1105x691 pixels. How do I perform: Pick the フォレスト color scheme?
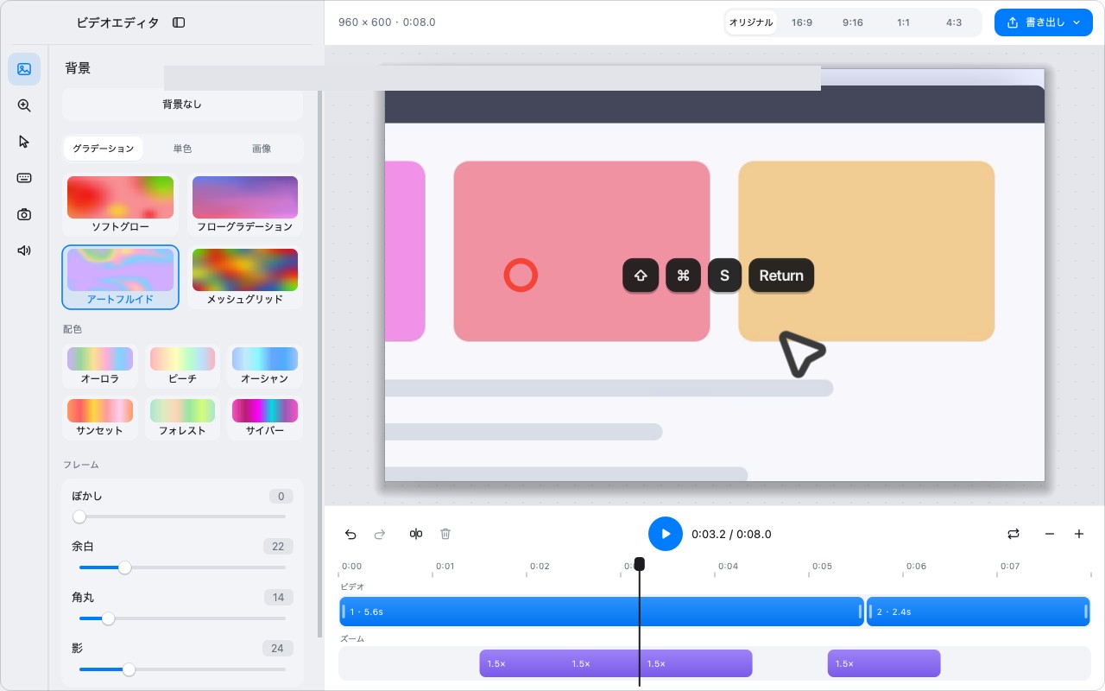pos(182,418)
